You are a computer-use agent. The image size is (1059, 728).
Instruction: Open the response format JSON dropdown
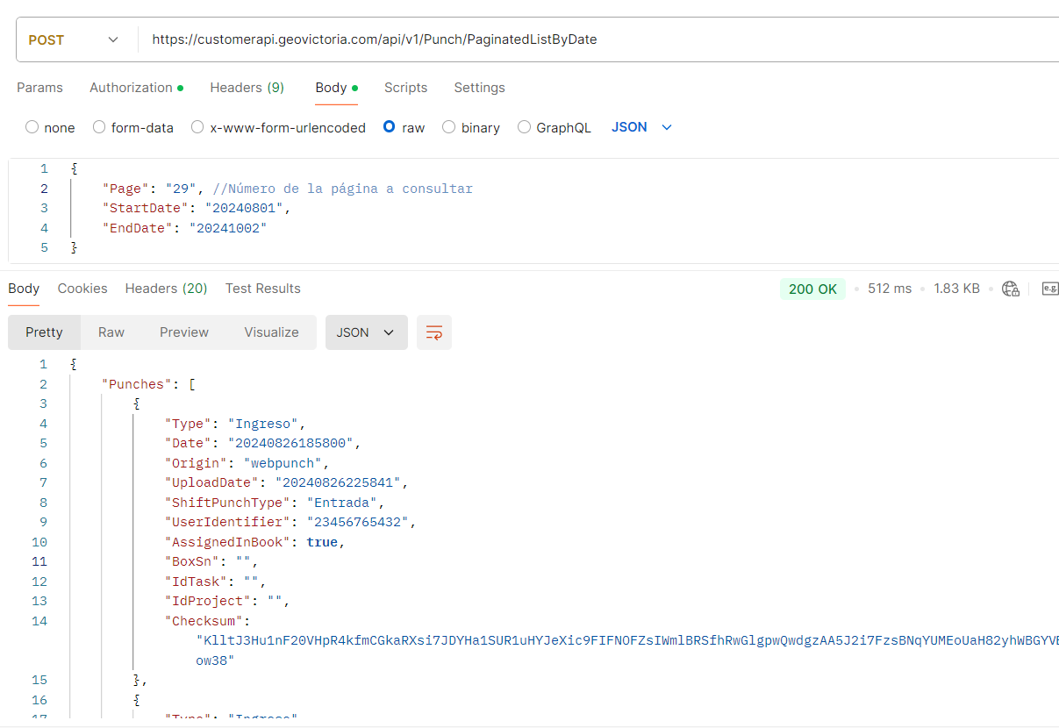point(366,332)
